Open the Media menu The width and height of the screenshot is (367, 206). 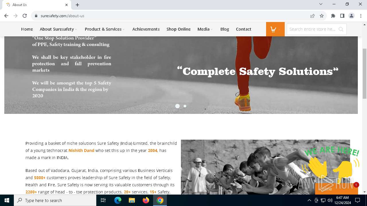click(x=204, y=29)
